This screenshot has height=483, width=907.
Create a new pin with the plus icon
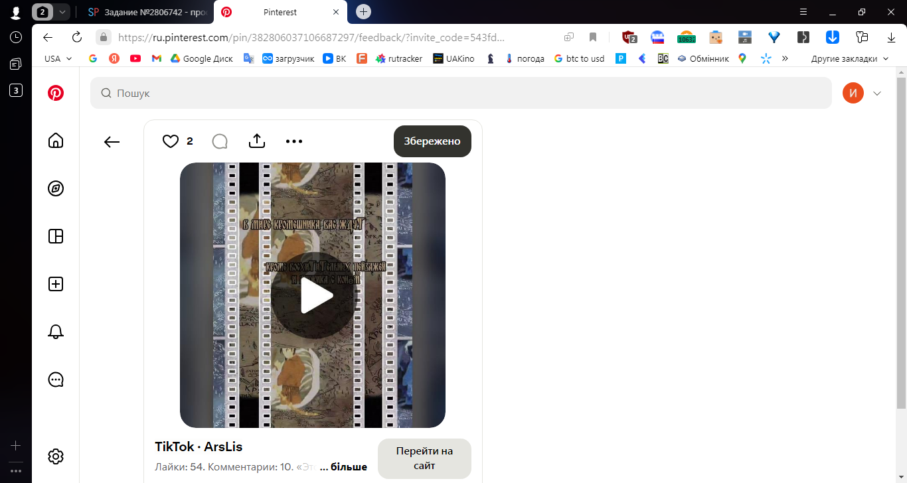pos(56,284)
